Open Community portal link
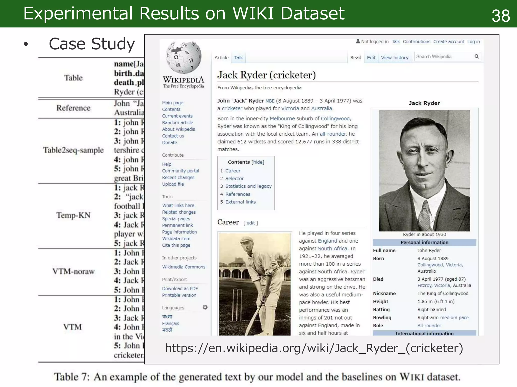 [x=180, y=171]
